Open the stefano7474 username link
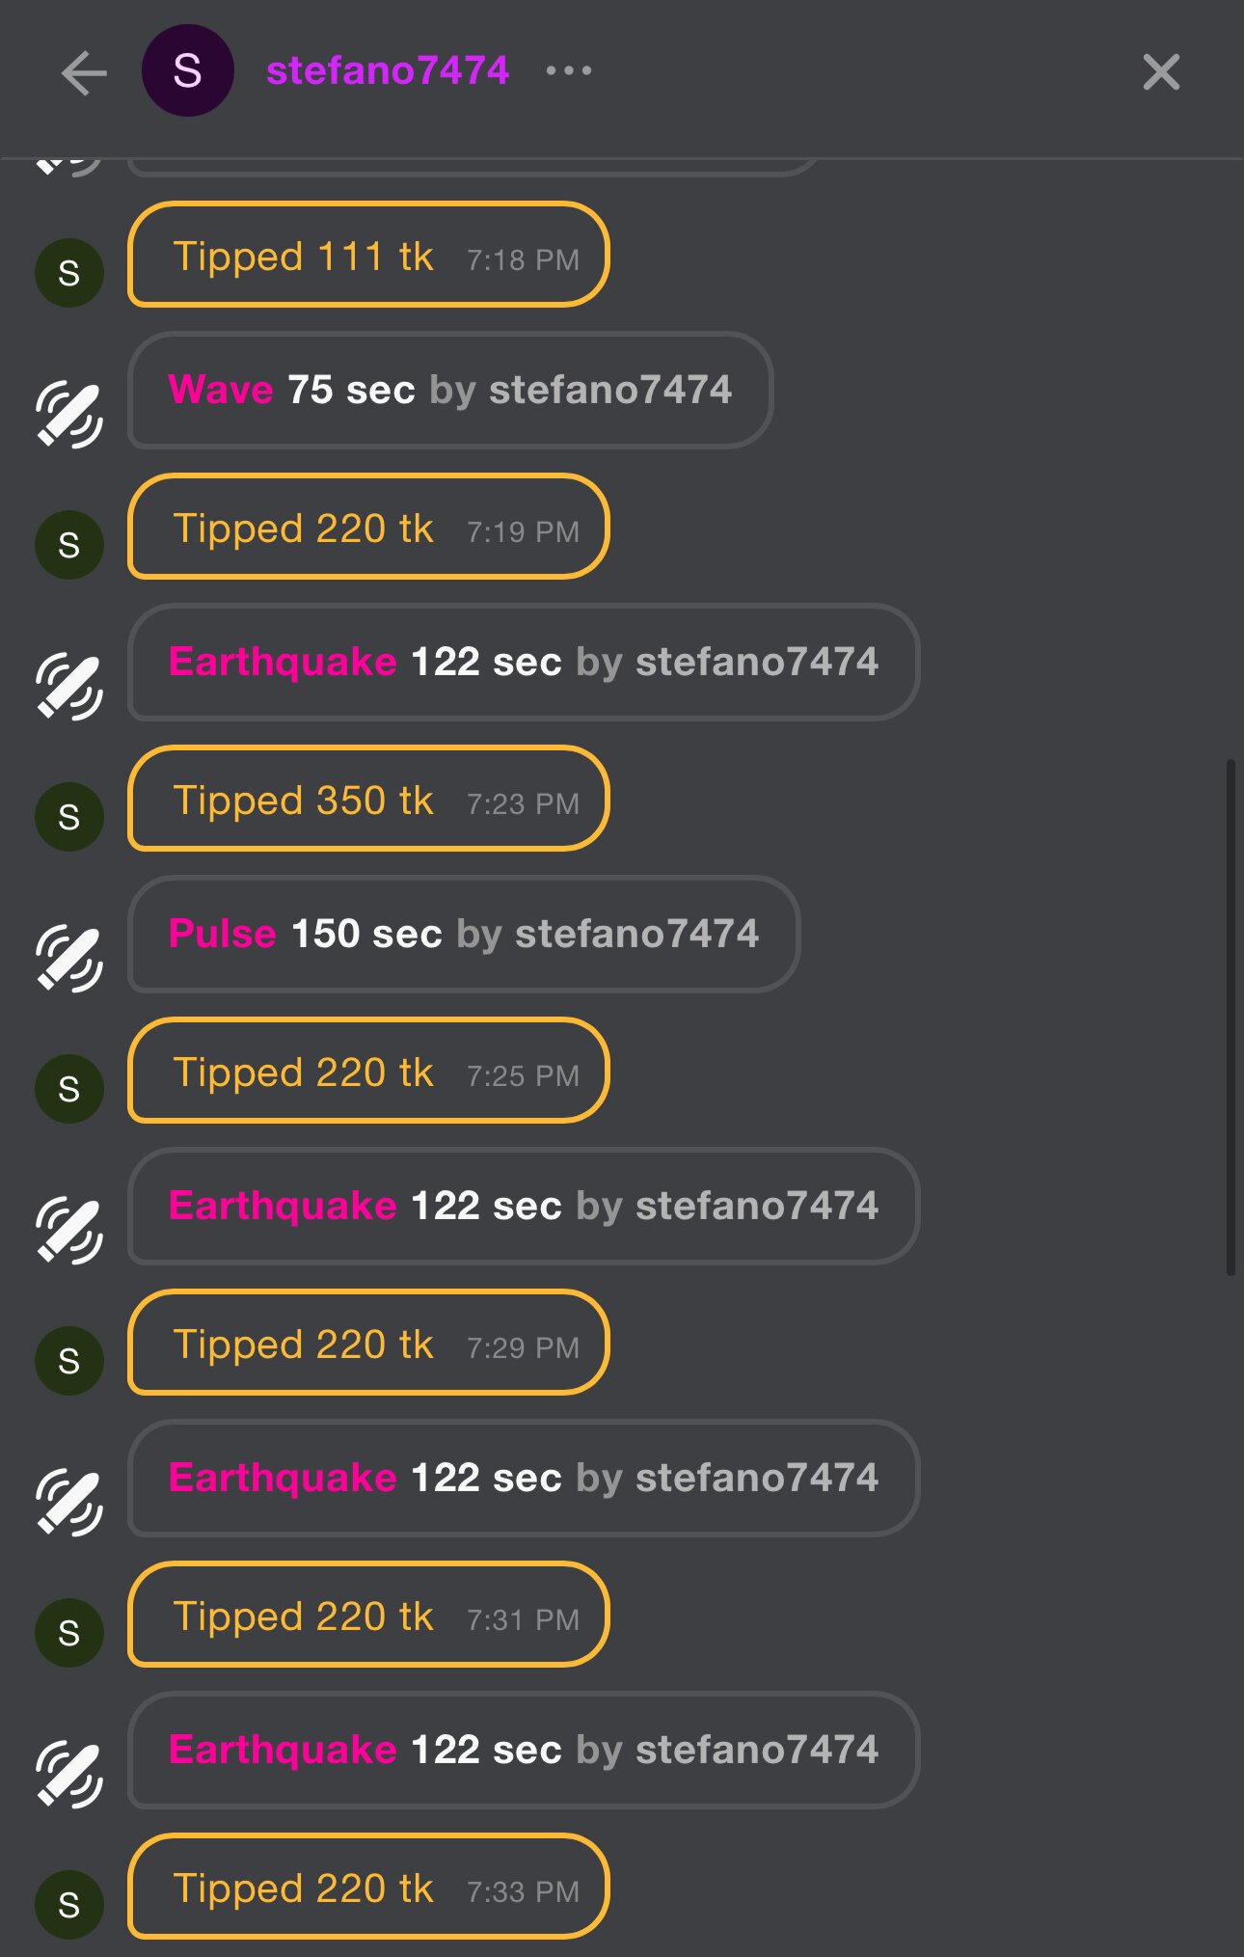 (x=388, y=70)
